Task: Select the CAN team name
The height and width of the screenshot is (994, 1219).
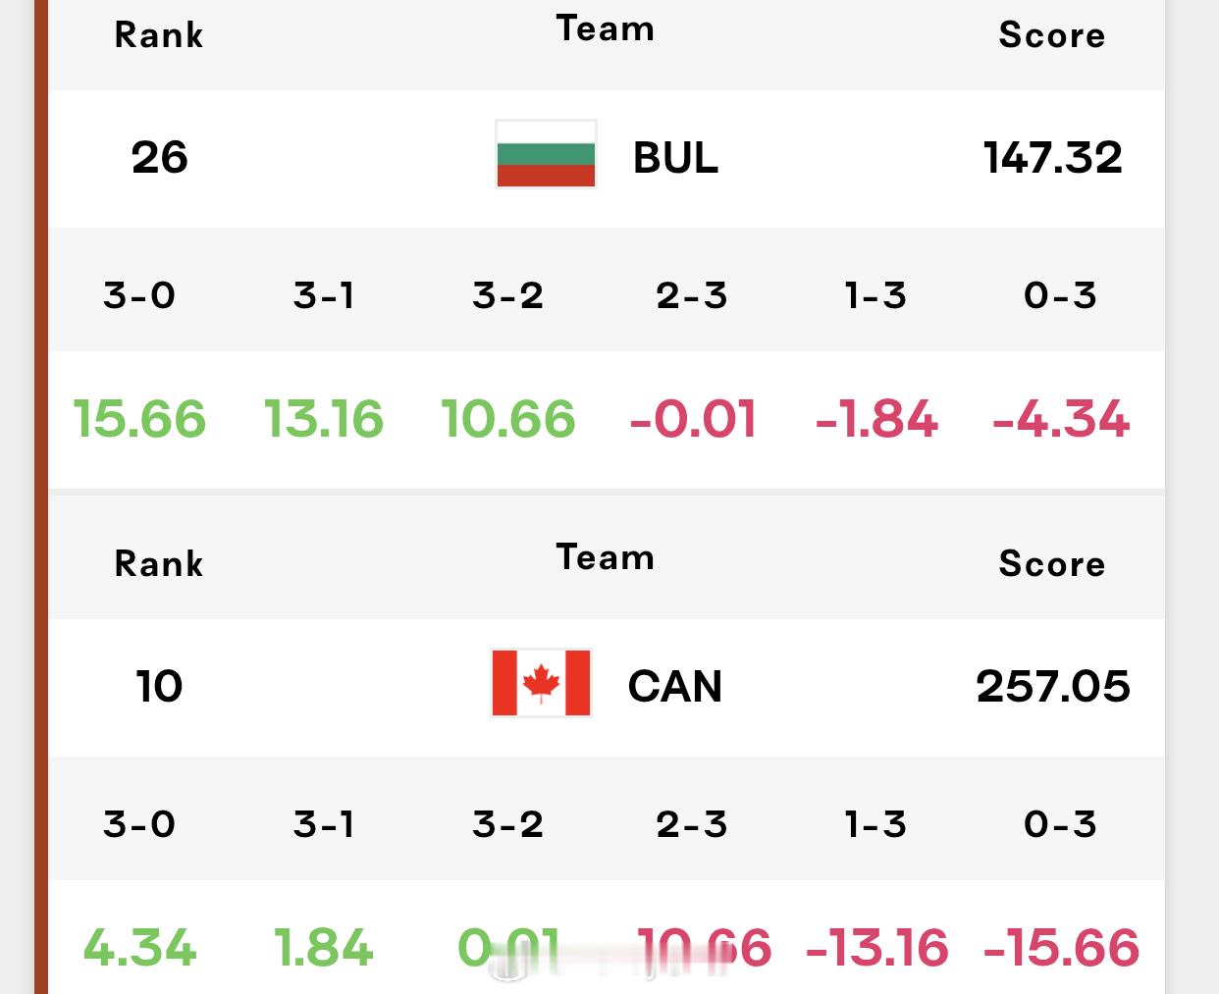Action: pos(674,686)
